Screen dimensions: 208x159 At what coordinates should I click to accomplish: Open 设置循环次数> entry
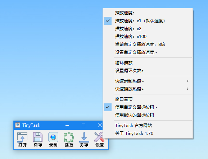148,70
